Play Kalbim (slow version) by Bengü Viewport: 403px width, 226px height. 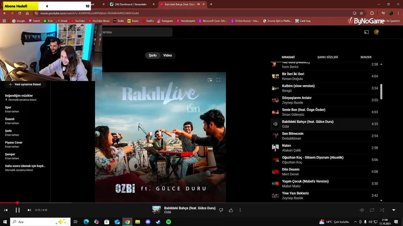(325, 88)
